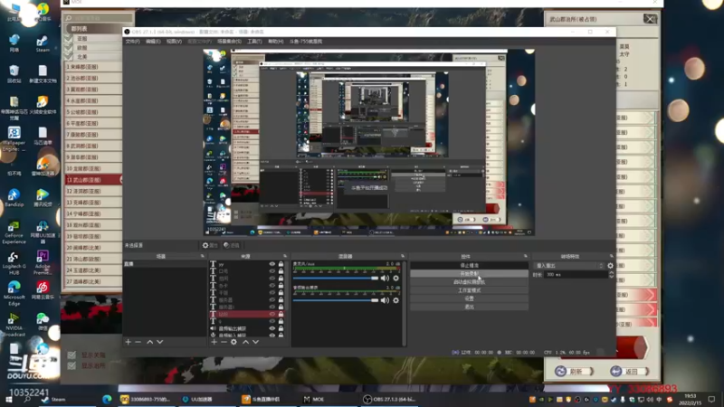Open transition properties via the gear icon
This screenshot has height=407, width=724.
pos(610,266)
